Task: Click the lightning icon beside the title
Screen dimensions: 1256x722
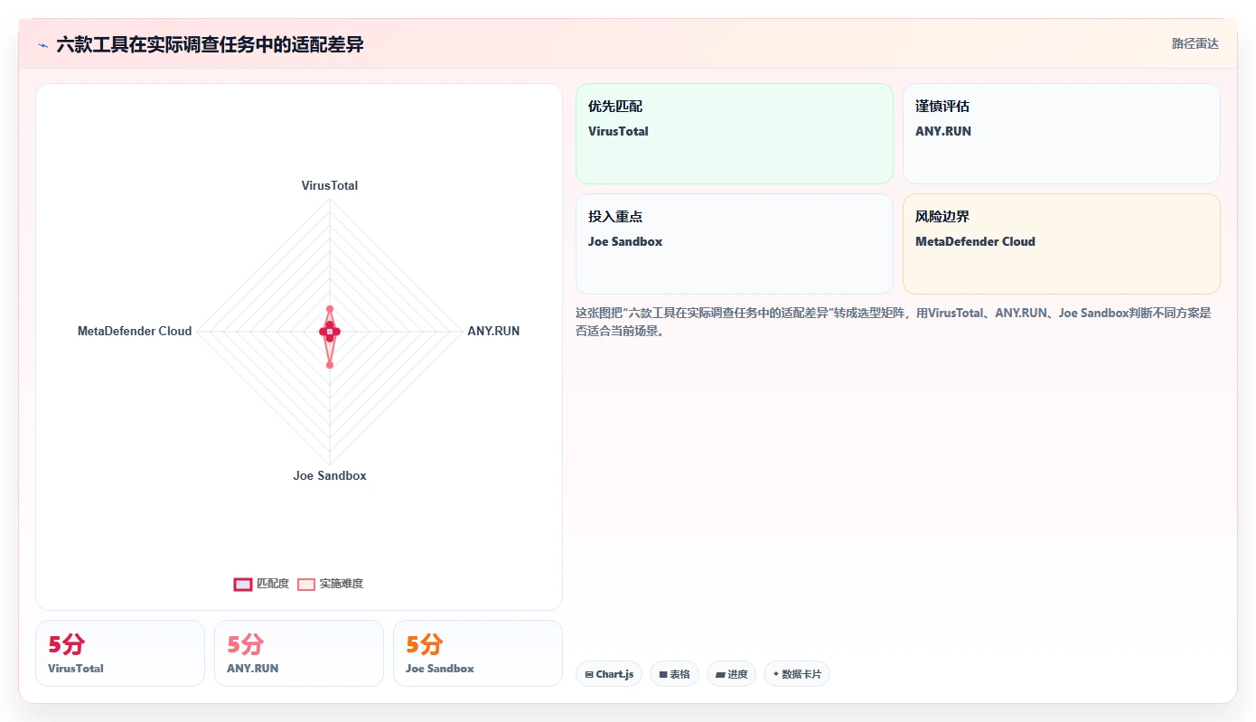Action: [42, 44]
